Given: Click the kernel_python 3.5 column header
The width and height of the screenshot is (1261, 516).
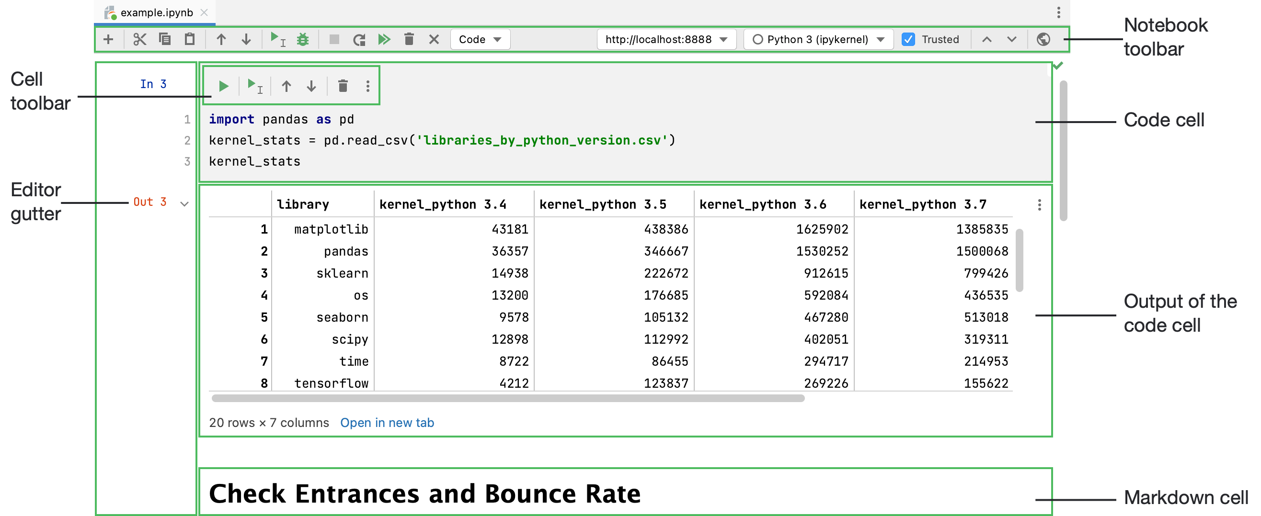Looking at the screenshot, I should 603,204.
